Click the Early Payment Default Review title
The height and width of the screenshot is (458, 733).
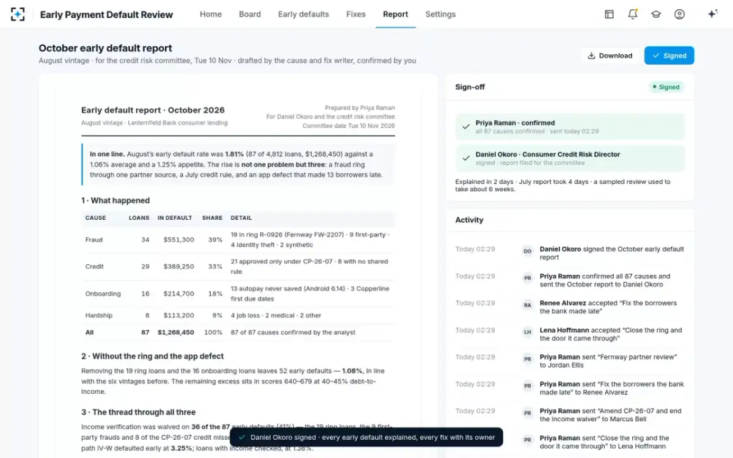(x=106, y=14)
